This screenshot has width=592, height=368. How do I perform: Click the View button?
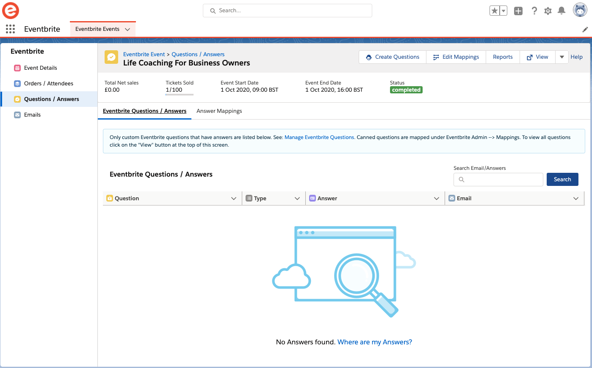pyautogui.click(x=537, y=57)
